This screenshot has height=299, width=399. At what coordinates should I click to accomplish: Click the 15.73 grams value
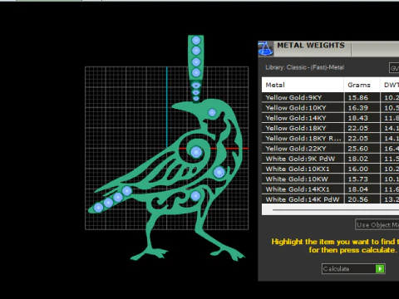(357, 179)
